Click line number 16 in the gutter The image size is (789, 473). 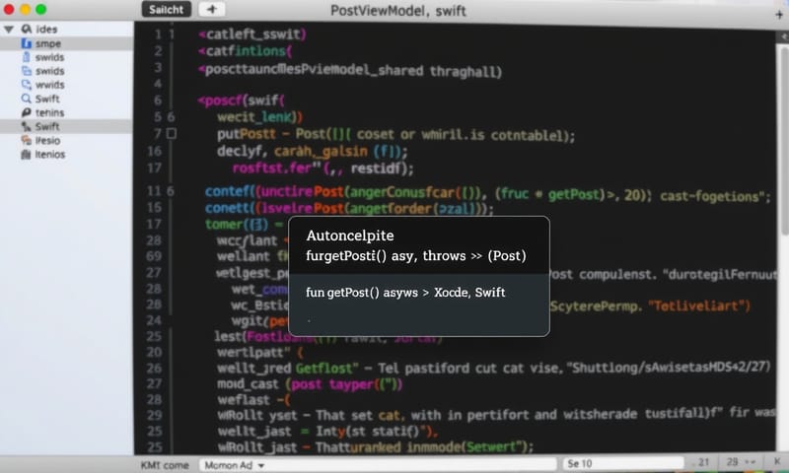pos(155,152)
